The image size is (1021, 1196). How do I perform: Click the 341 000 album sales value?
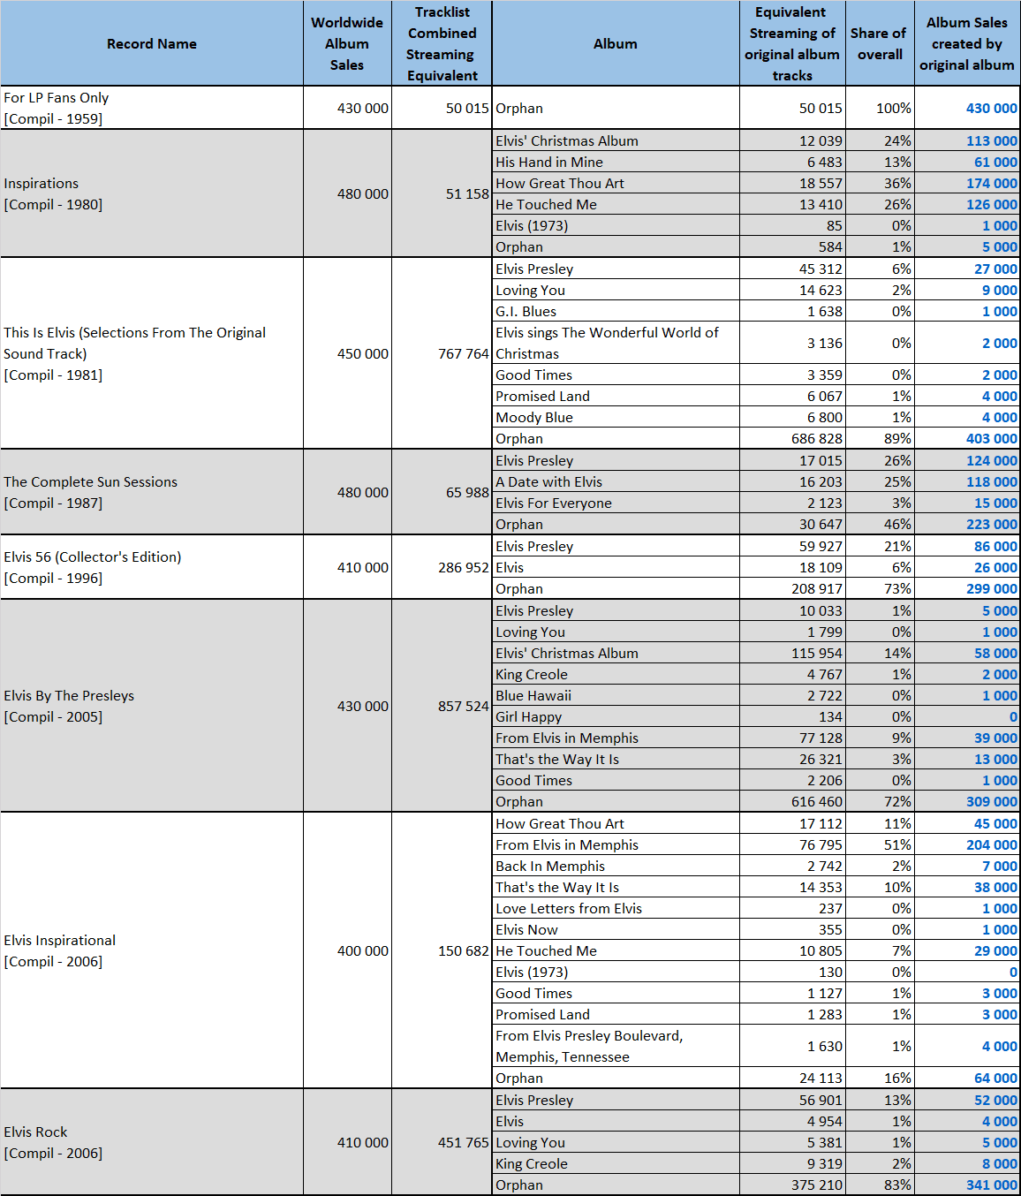(967, 1185)
